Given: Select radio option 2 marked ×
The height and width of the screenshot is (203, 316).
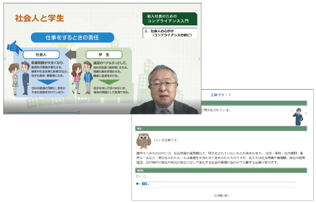Looking at the screenshot, I should coord(138,183).
